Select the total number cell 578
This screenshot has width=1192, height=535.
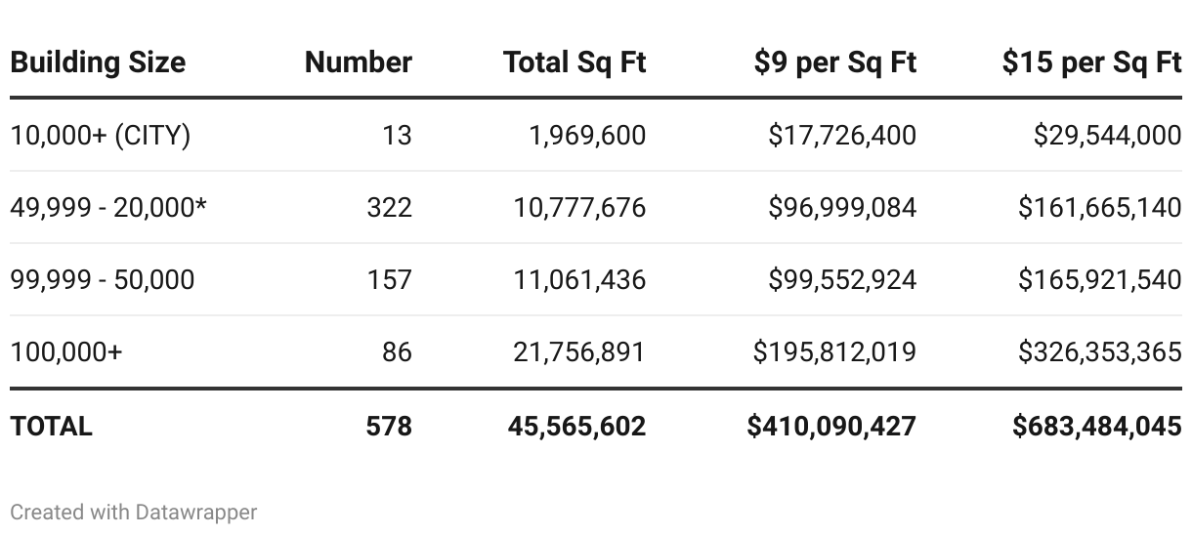(x=390, y=426)
